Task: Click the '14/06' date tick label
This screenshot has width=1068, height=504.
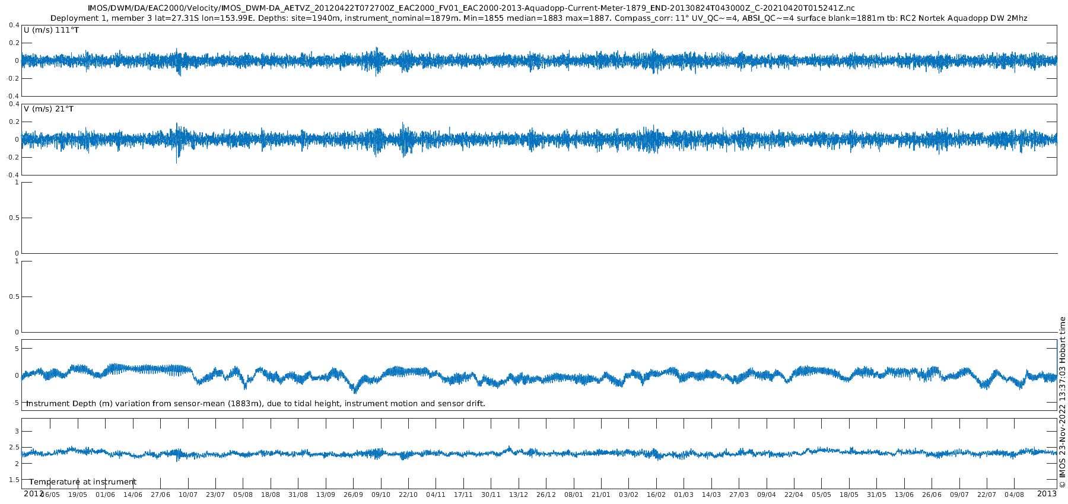Action: click(x=133, y=495)
